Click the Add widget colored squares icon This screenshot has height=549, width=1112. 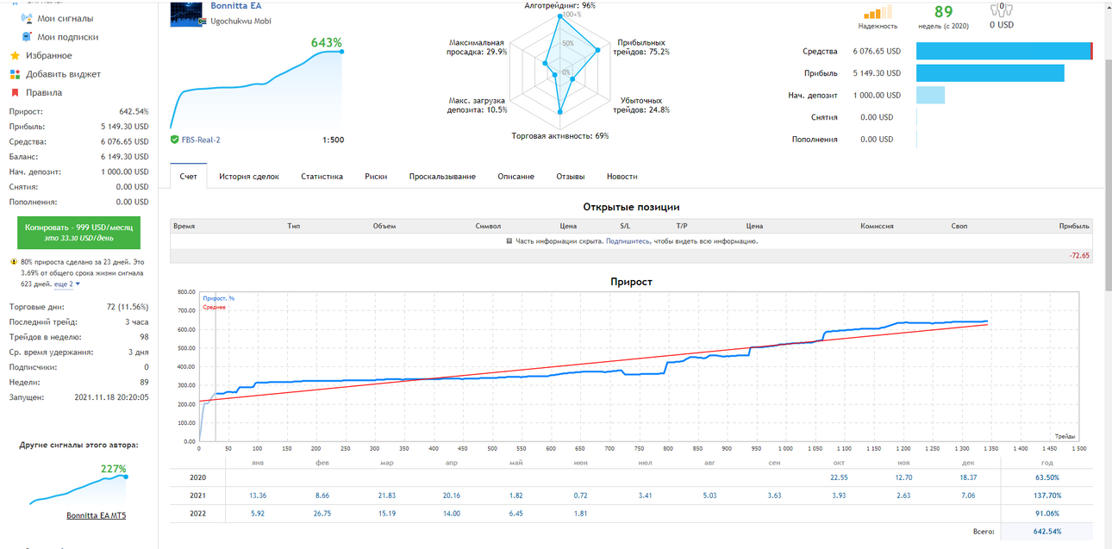[x=15, y=74]
